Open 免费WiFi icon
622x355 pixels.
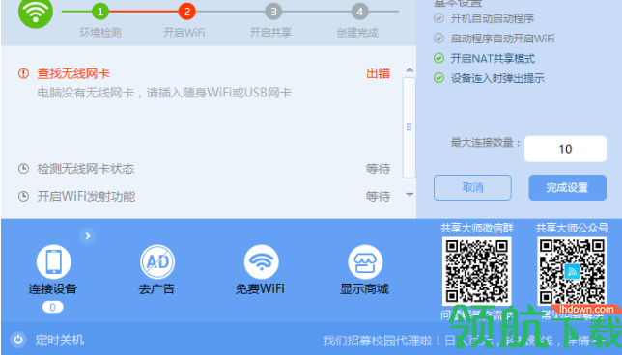(262, 261)
